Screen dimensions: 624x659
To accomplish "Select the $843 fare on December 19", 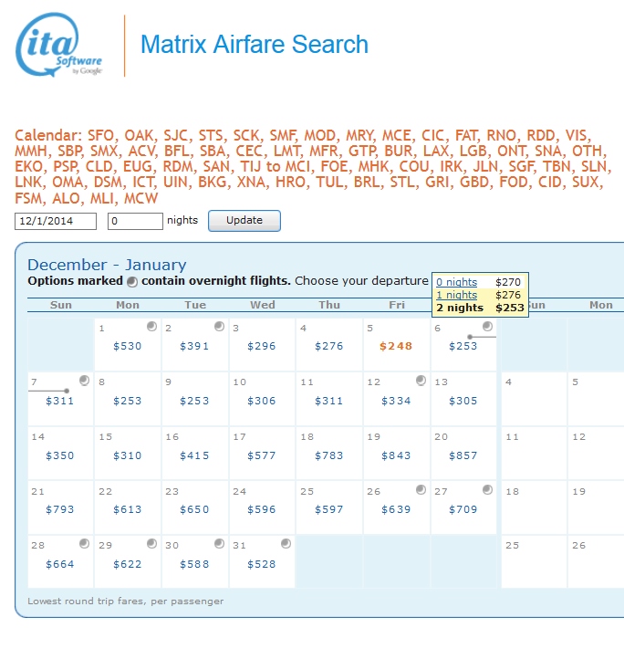I will point(397,455).
